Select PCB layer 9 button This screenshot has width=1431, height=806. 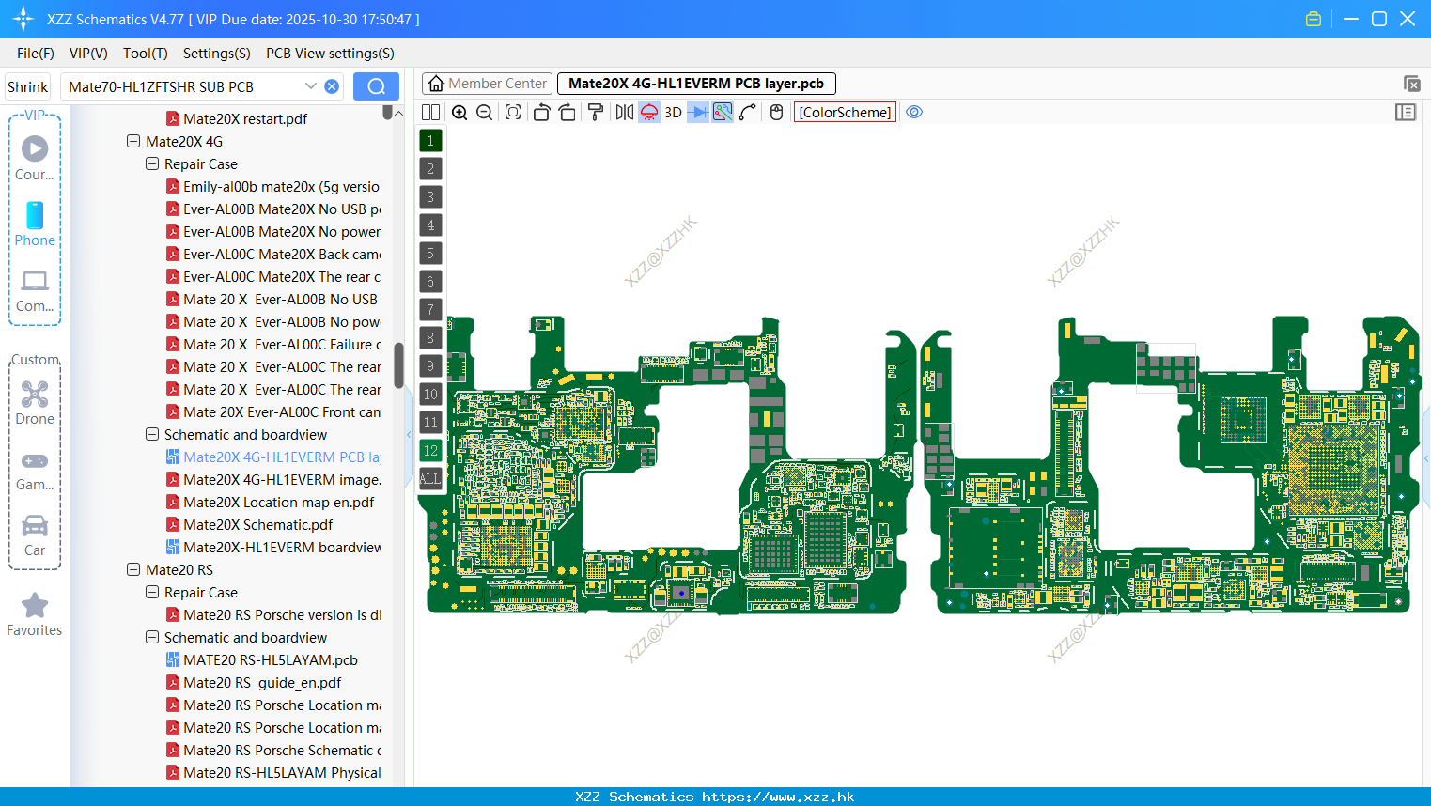430,366
